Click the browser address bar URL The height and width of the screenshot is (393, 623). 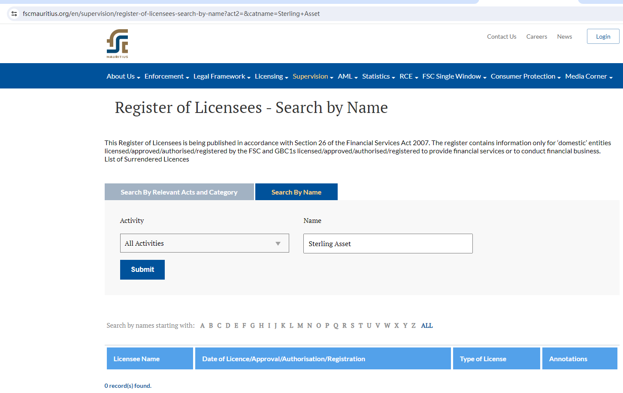coord(171,14)
